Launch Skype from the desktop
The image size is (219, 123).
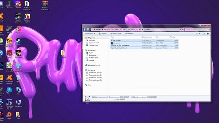point(9,91)
